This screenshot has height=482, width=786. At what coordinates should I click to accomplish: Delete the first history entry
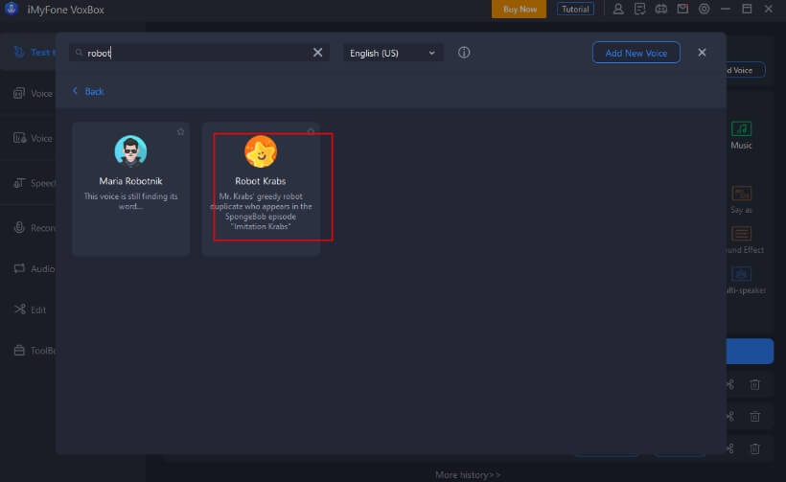point(755,384)
